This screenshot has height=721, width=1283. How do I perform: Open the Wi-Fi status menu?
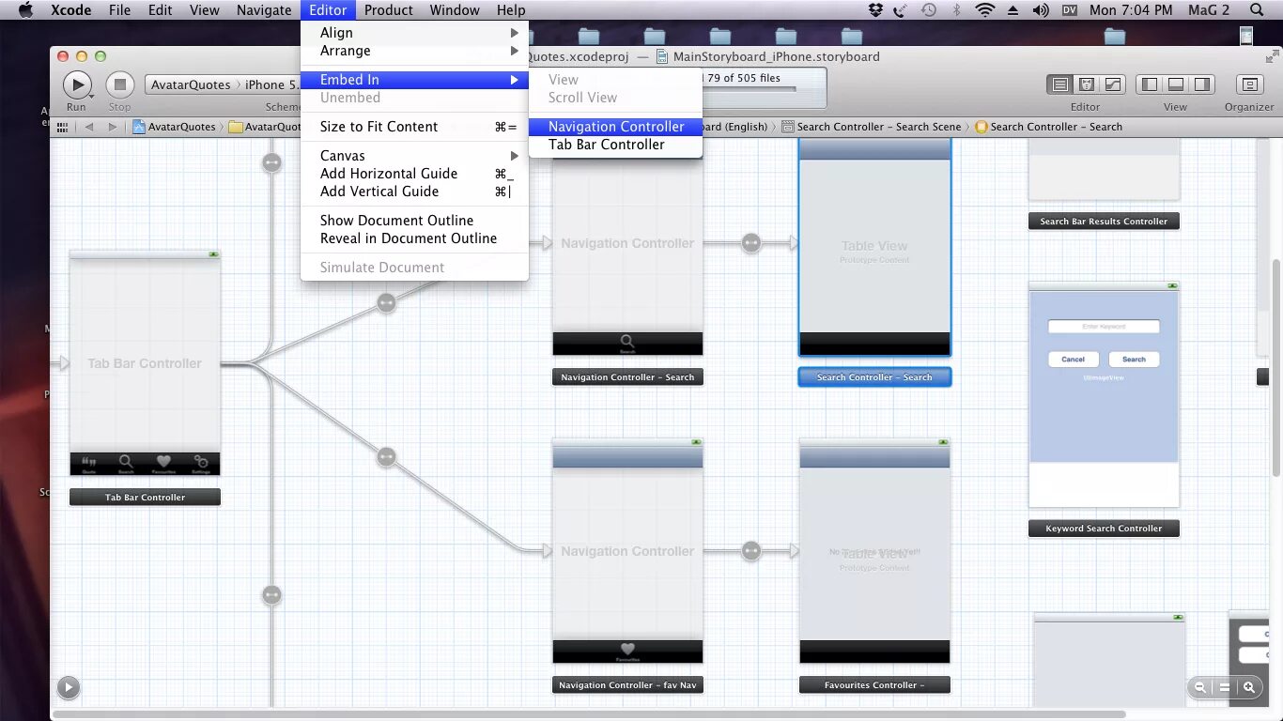point(984,10)
